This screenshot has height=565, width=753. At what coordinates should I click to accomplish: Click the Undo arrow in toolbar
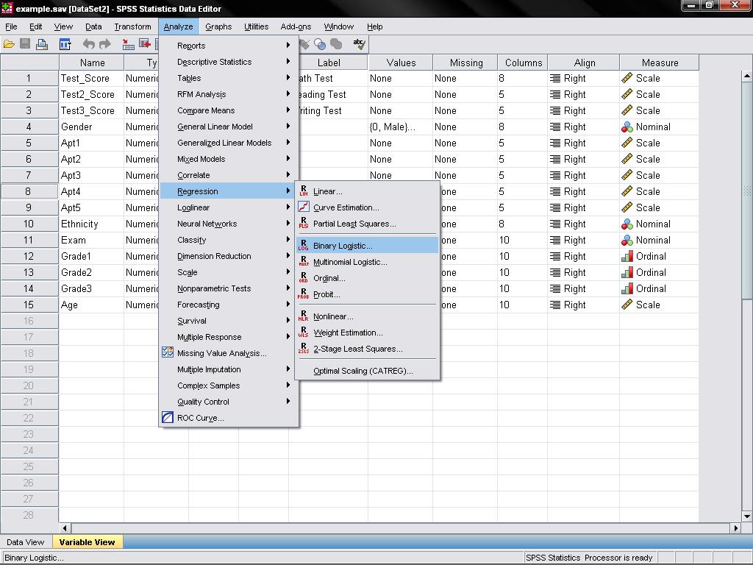(x=89, y=45)
